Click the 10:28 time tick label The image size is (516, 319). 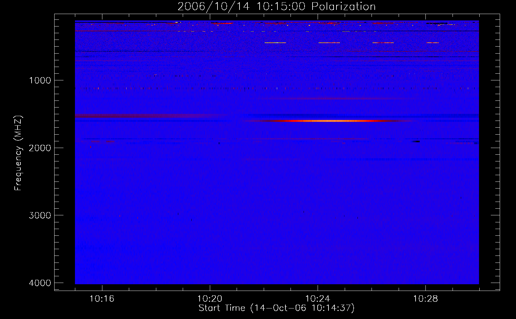click(x=425, y=299)
